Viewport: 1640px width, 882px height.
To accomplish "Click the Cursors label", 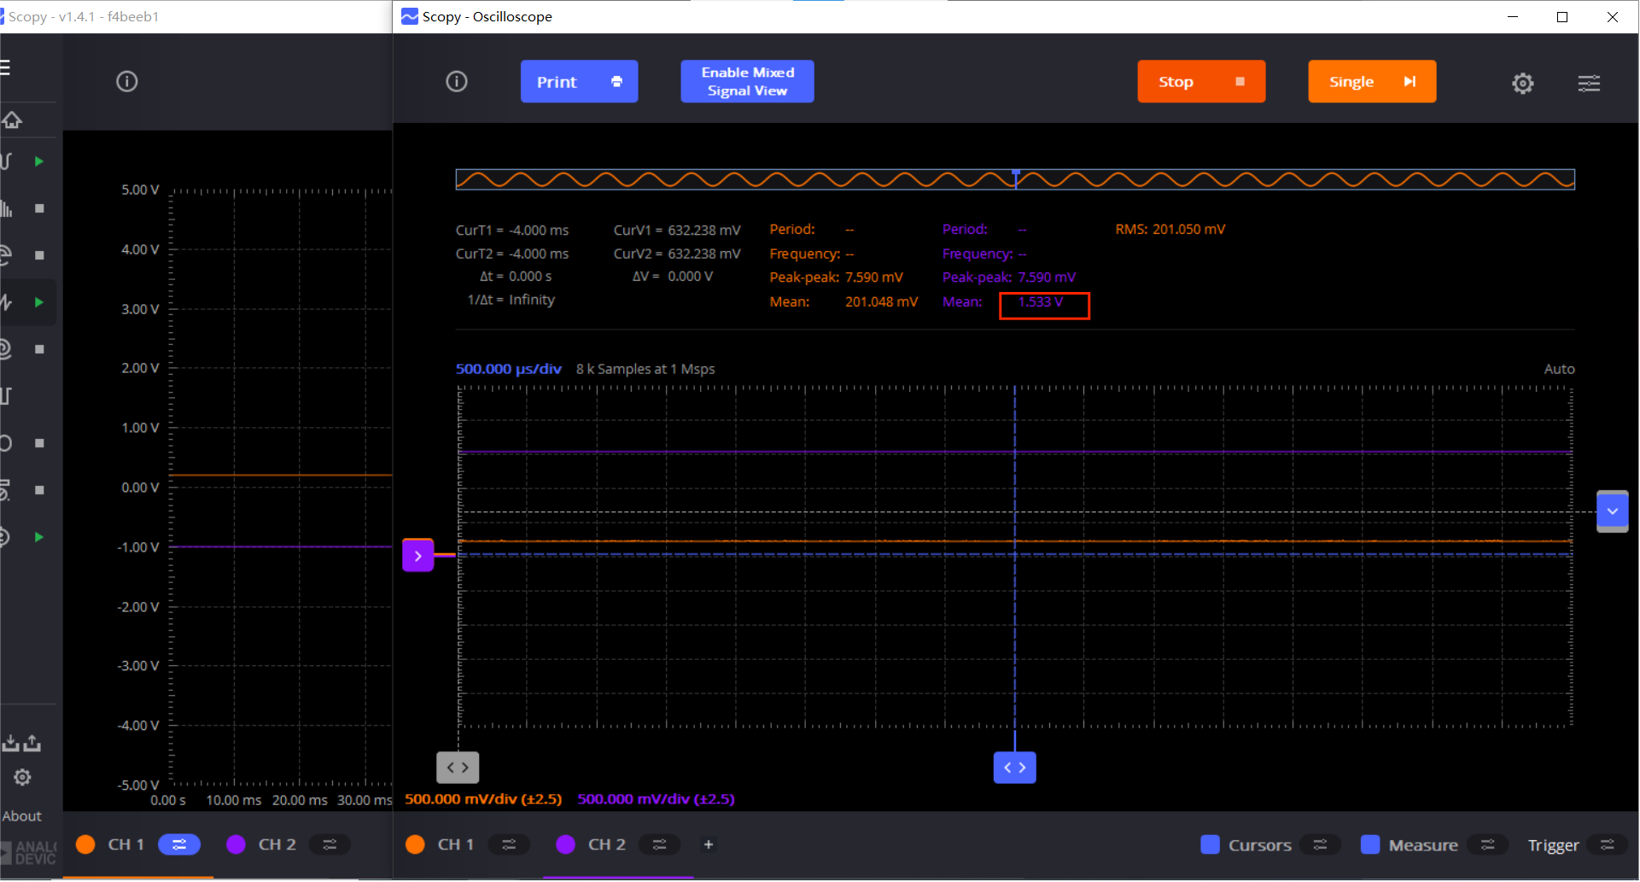I will 1260,845.
